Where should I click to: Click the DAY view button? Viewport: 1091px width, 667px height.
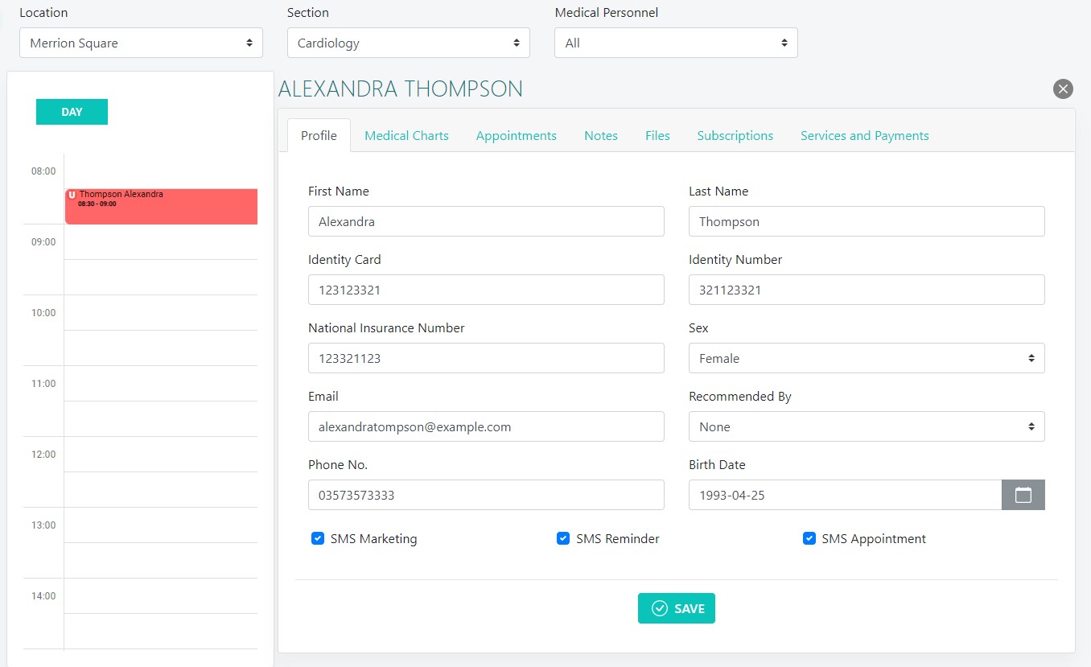click(72, 112)
